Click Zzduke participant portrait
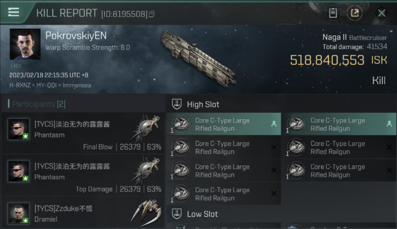Screen dimensions: 397x229 tap(19, 213)
